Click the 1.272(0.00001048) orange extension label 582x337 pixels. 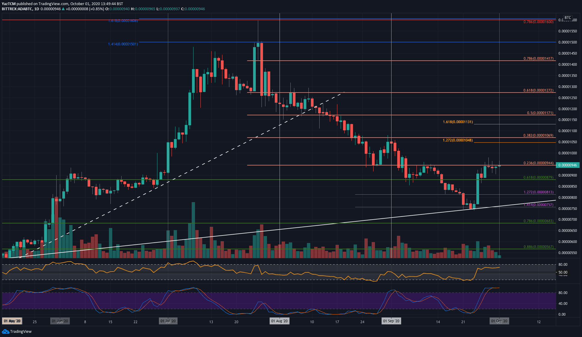pos(458,140)
